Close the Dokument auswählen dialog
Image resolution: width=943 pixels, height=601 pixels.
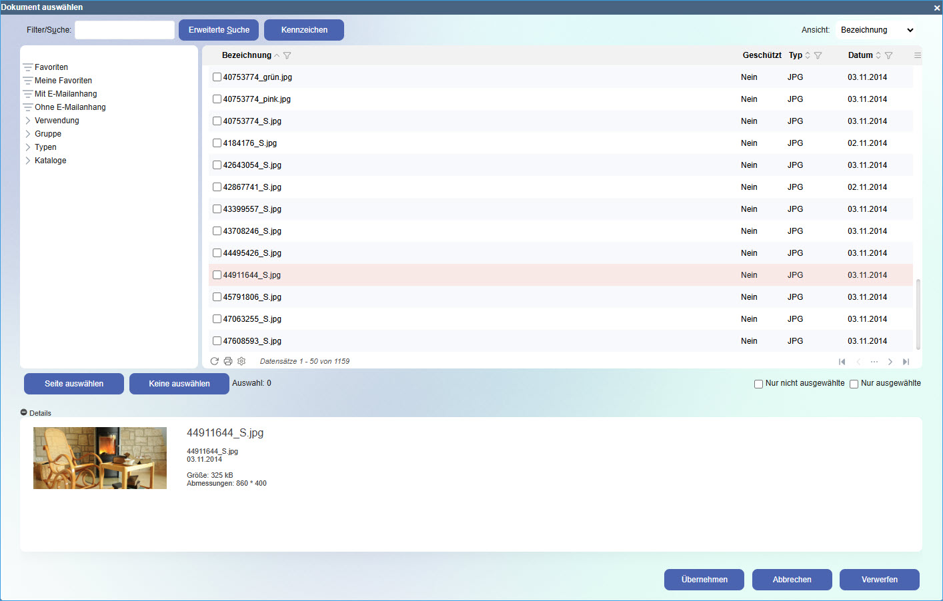click(x=937, y=8)
